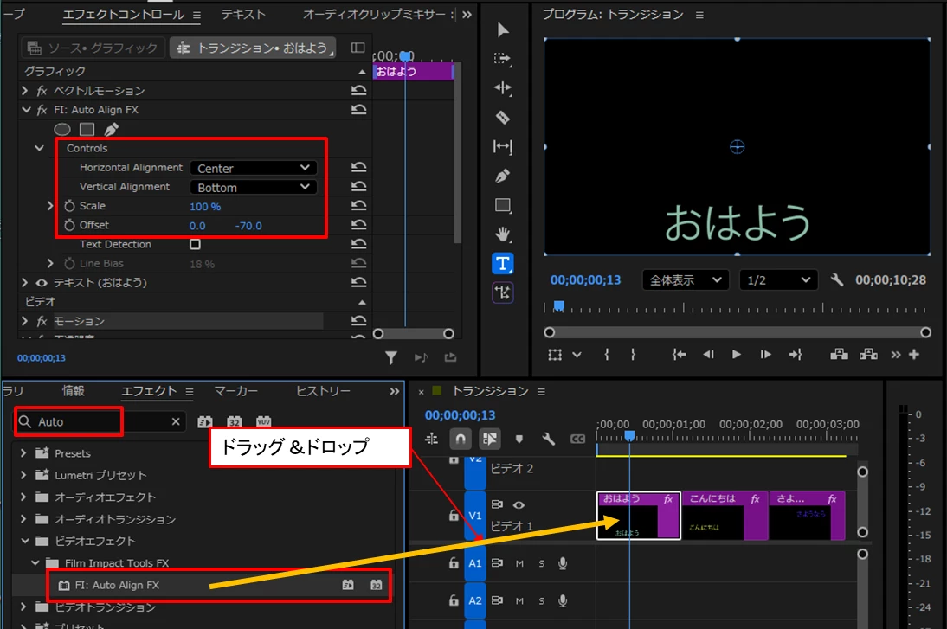
Task: Open timeline display settings wrench
Action: tap(549, 439)
